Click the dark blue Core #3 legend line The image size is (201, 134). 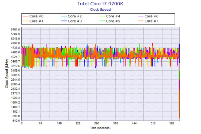coord(64,21)
